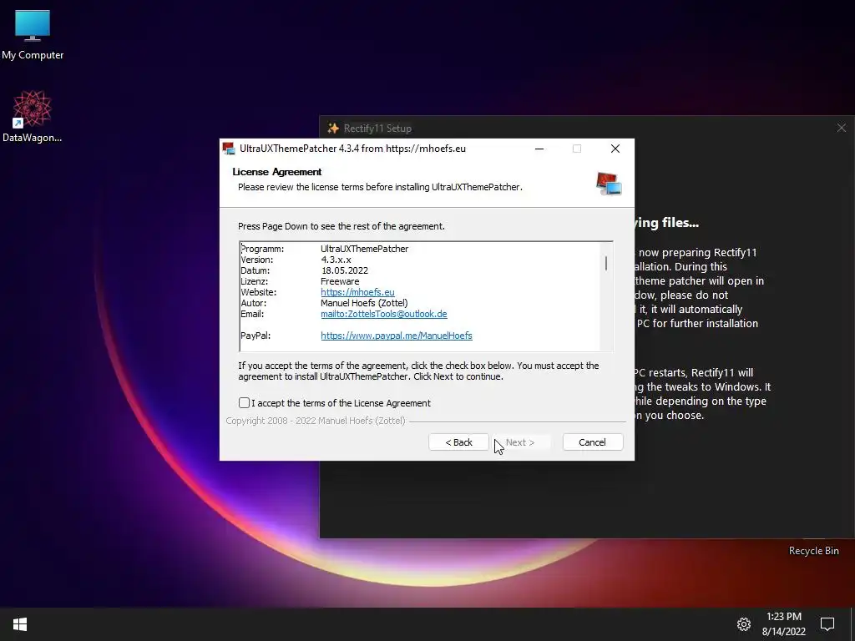Click the Rectify11 Setup window title

click(x=377, y=128)
